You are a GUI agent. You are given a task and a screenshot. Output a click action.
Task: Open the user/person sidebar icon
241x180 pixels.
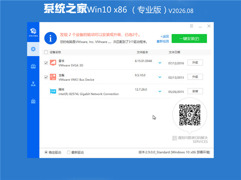coord(33,84)
